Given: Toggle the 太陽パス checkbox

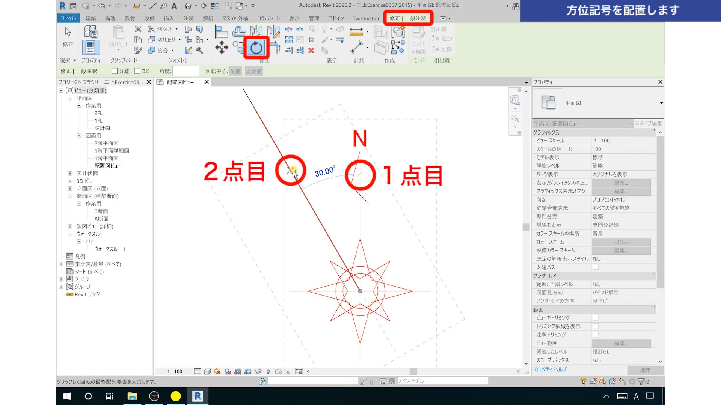Looking at the screenshot, I should pyautogui.click(x=595, y=267).
